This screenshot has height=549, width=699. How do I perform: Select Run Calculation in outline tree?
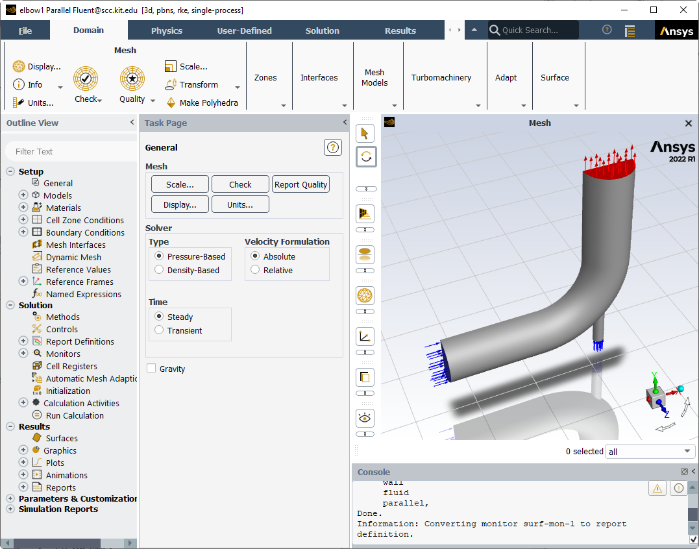tap(75, 415)
